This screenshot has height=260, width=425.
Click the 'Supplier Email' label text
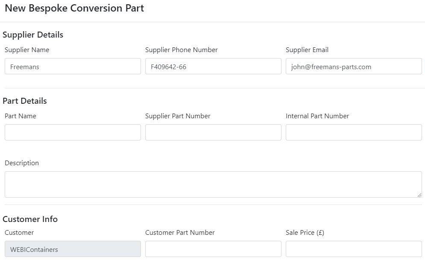pyautogui.click(x=307, y=50)
